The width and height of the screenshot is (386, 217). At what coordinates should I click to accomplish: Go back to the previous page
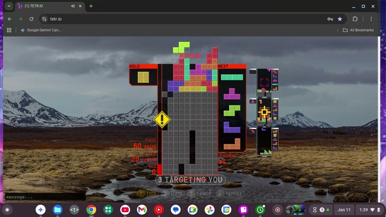pyautogui.click(x=10, y=19)
